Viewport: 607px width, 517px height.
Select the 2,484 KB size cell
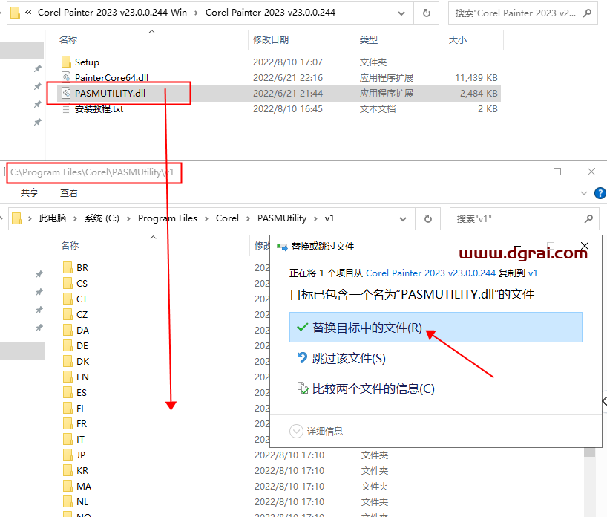479,94
